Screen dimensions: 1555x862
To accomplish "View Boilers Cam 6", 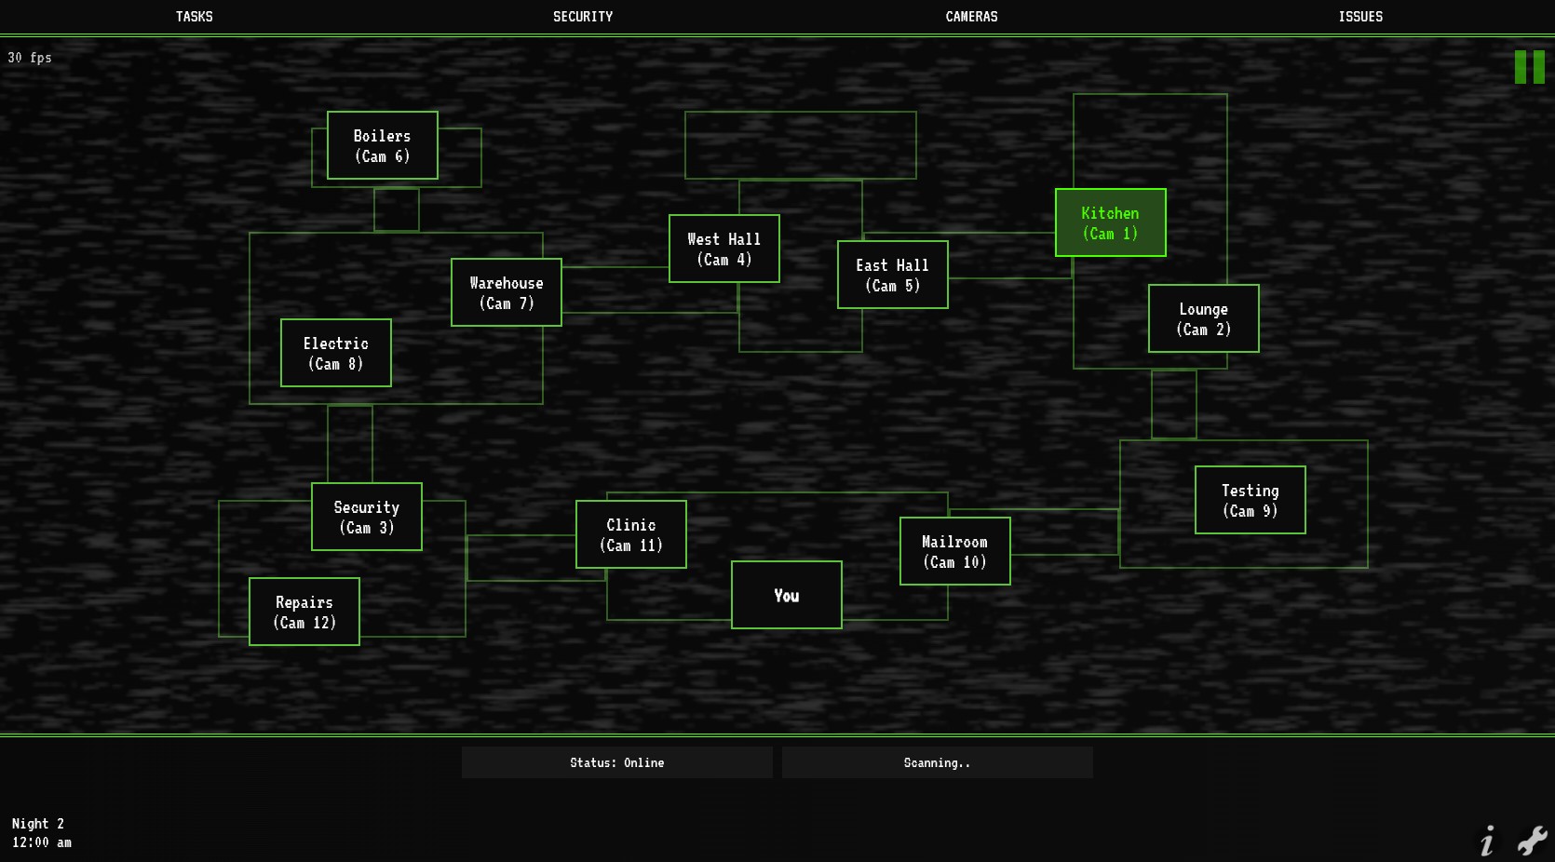I will (382, 145).
